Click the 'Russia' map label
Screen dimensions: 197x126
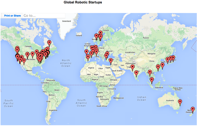point(146,38)
